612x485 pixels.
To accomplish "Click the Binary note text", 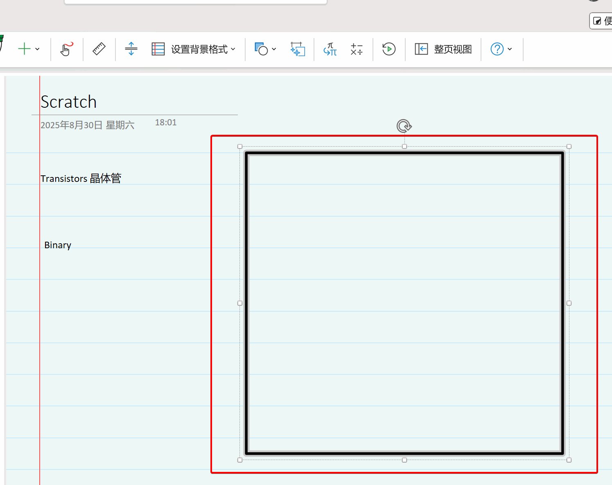I will click(x=58, y=245).
